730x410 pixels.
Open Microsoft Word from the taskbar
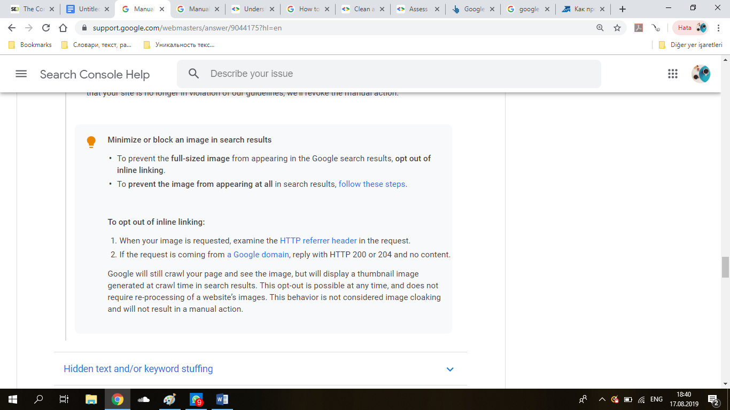(222, 399)
